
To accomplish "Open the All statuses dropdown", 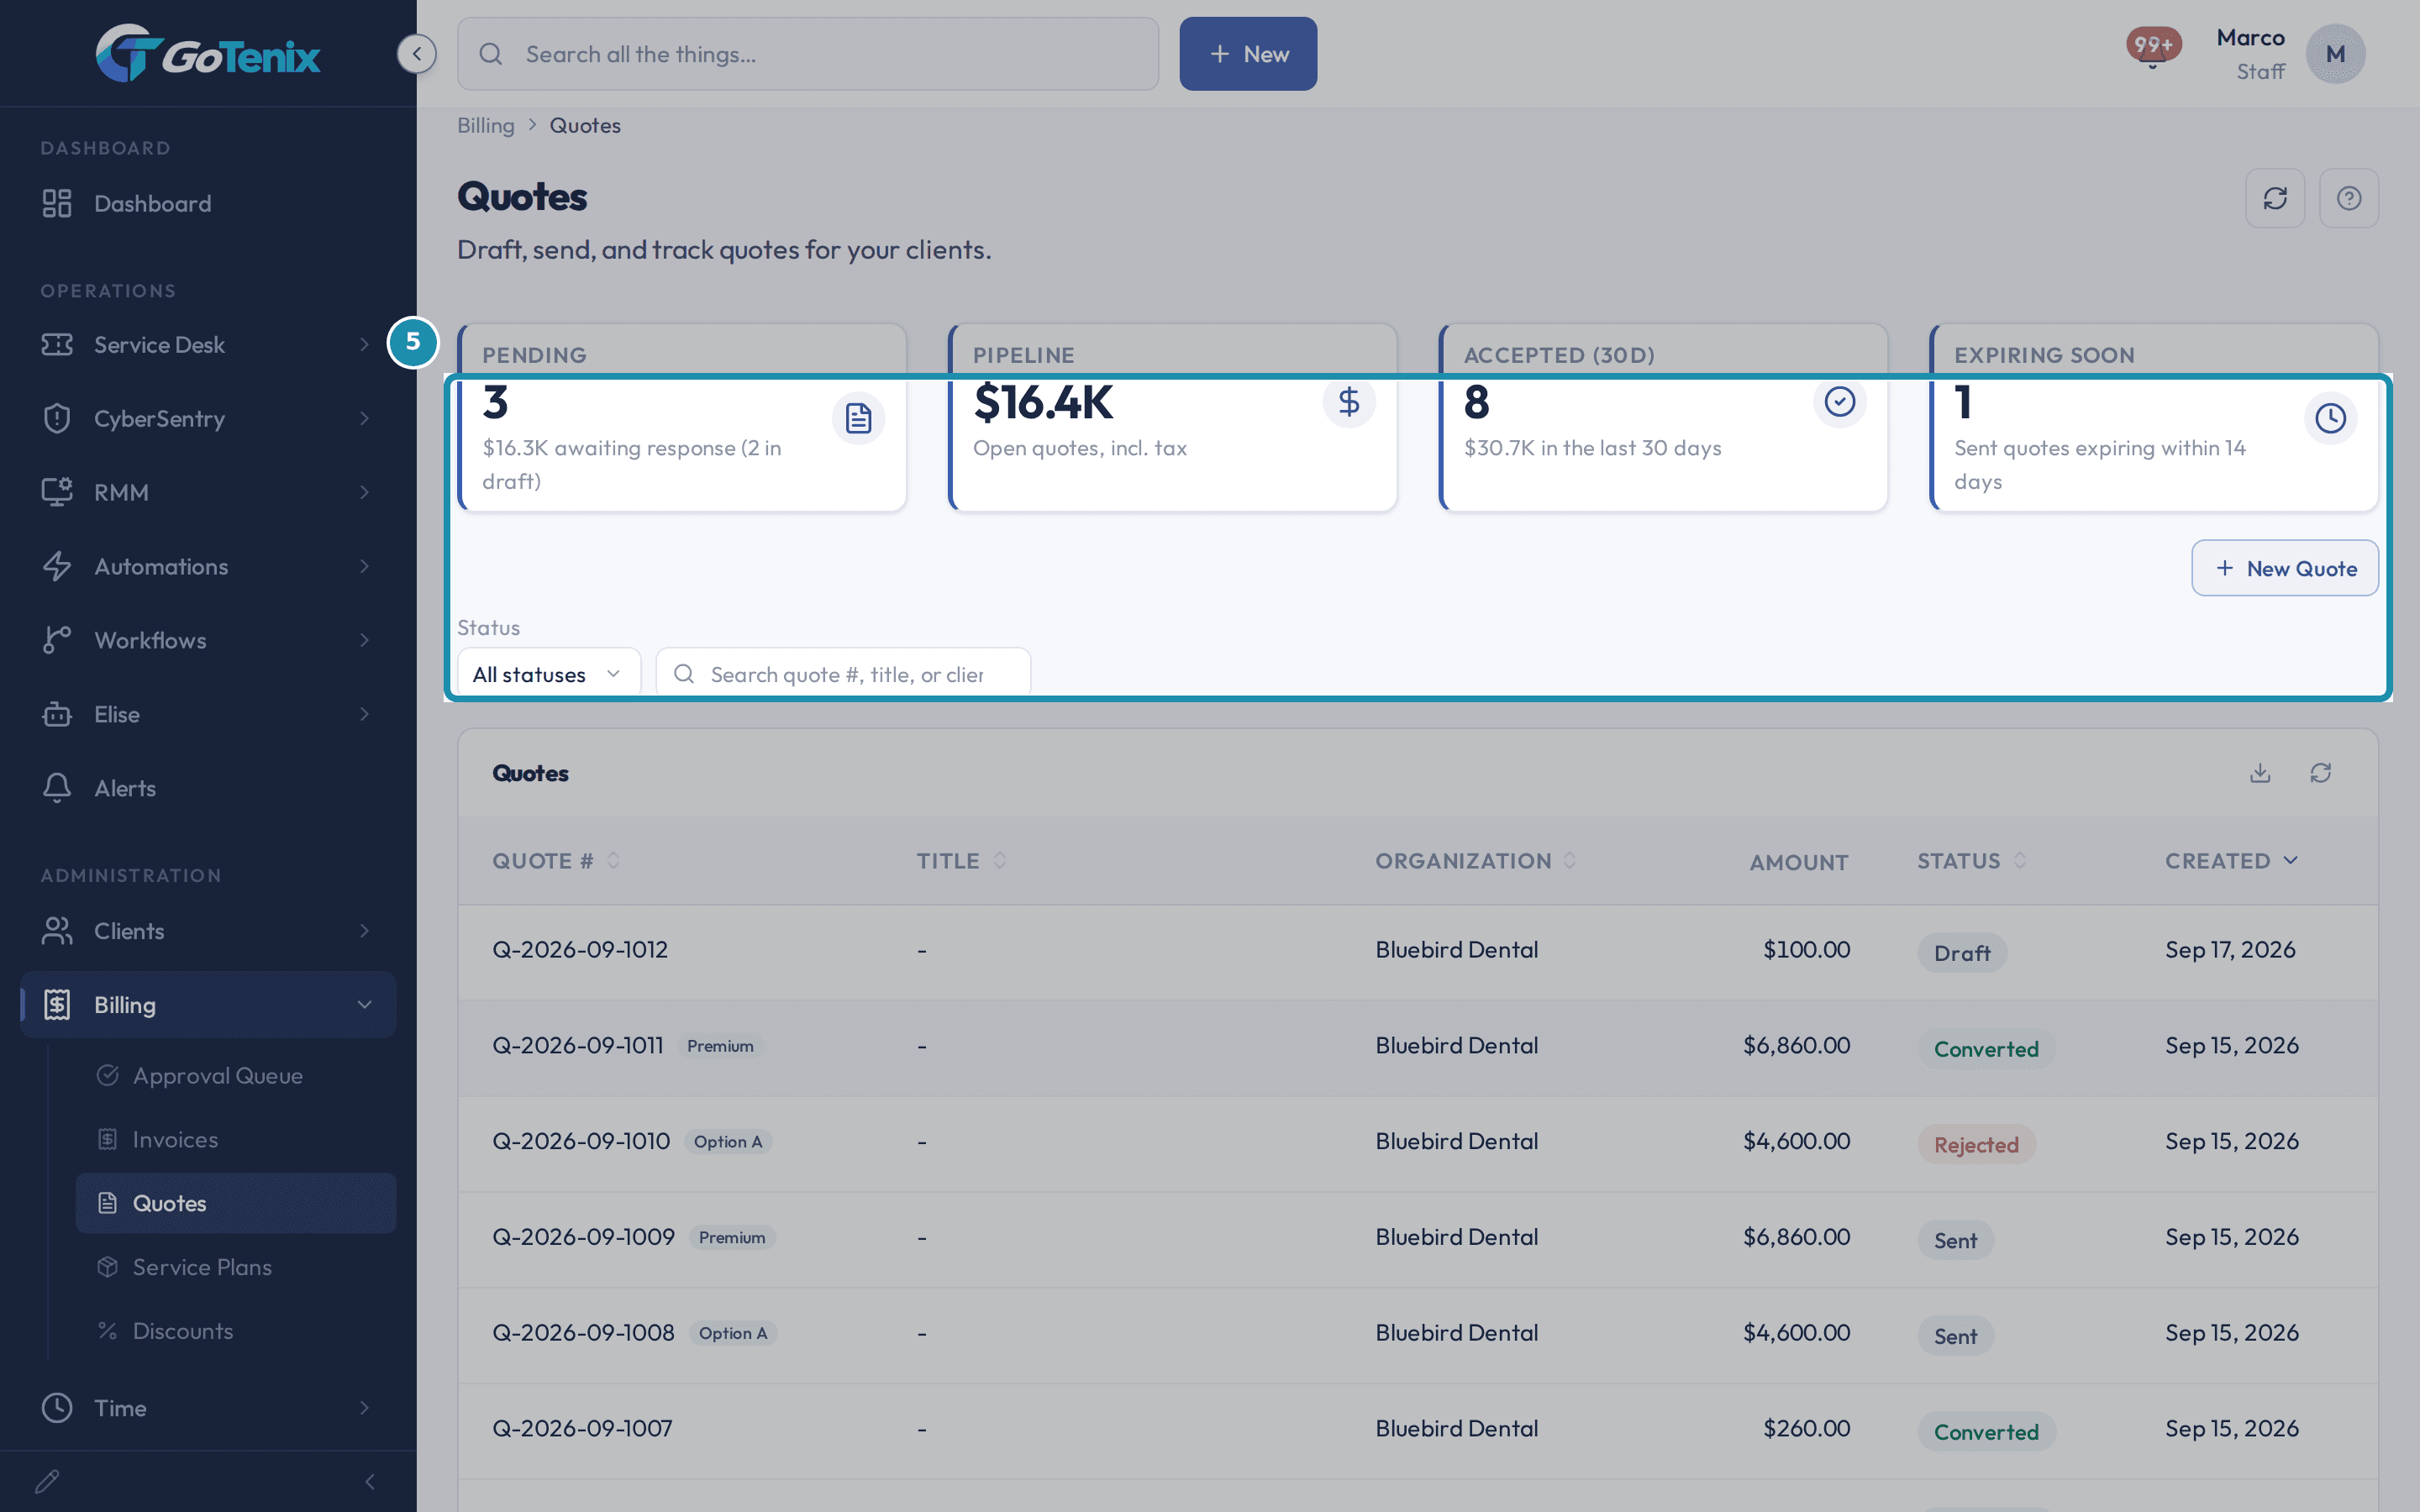I will (x=548, y=674).
